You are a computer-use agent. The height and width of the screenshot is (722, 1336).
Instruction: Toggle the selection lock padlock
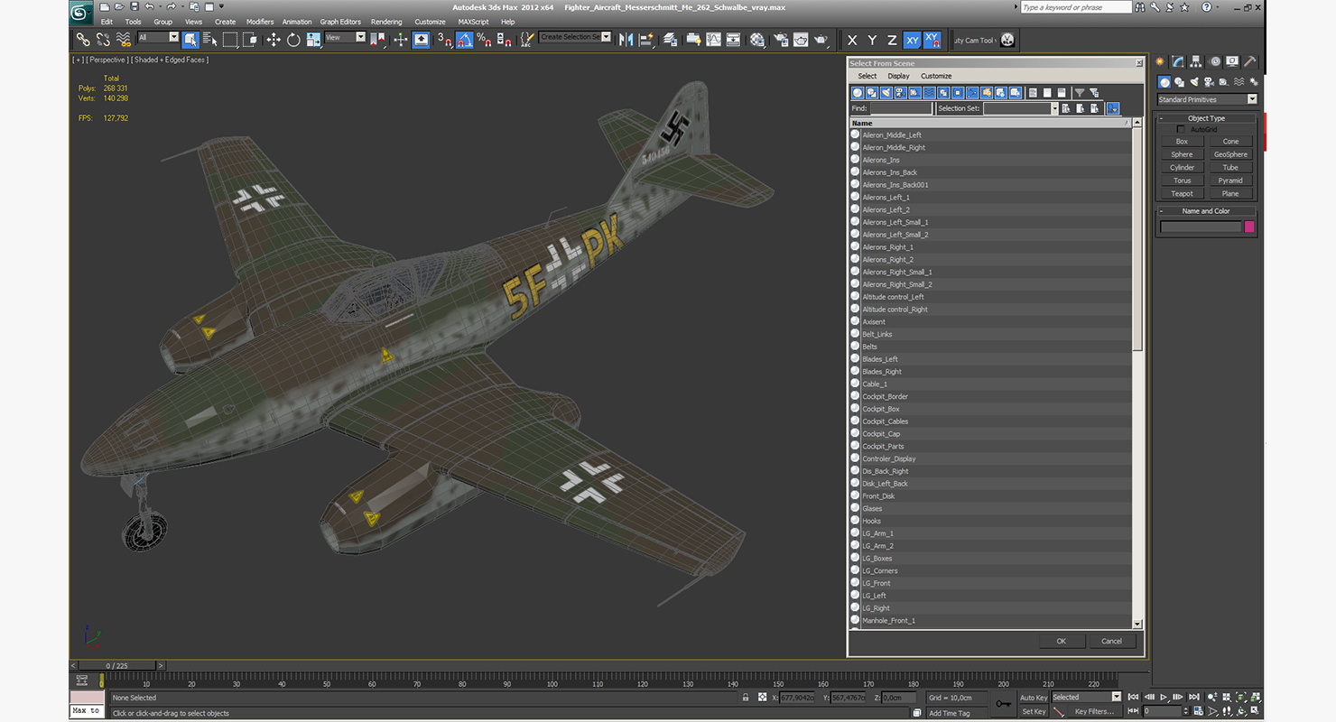(x=745, y=698)
